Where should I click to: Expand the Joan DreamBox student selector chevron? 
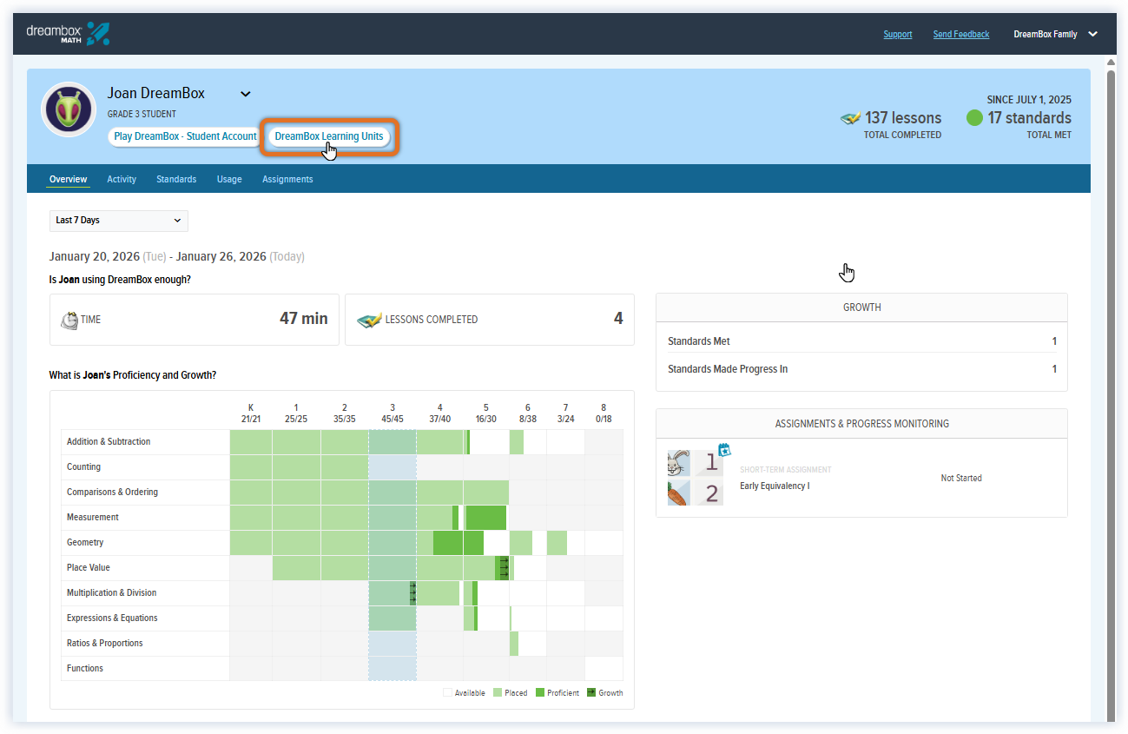(x=245, y=94)
